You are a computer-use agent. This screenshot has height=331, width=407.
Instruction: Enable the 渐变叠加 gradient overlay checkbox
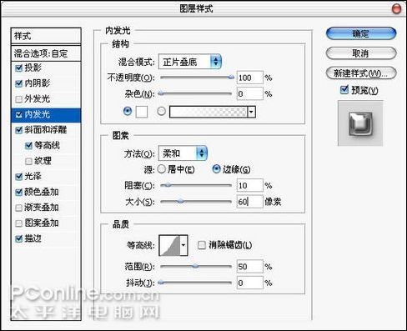(18, 208)
